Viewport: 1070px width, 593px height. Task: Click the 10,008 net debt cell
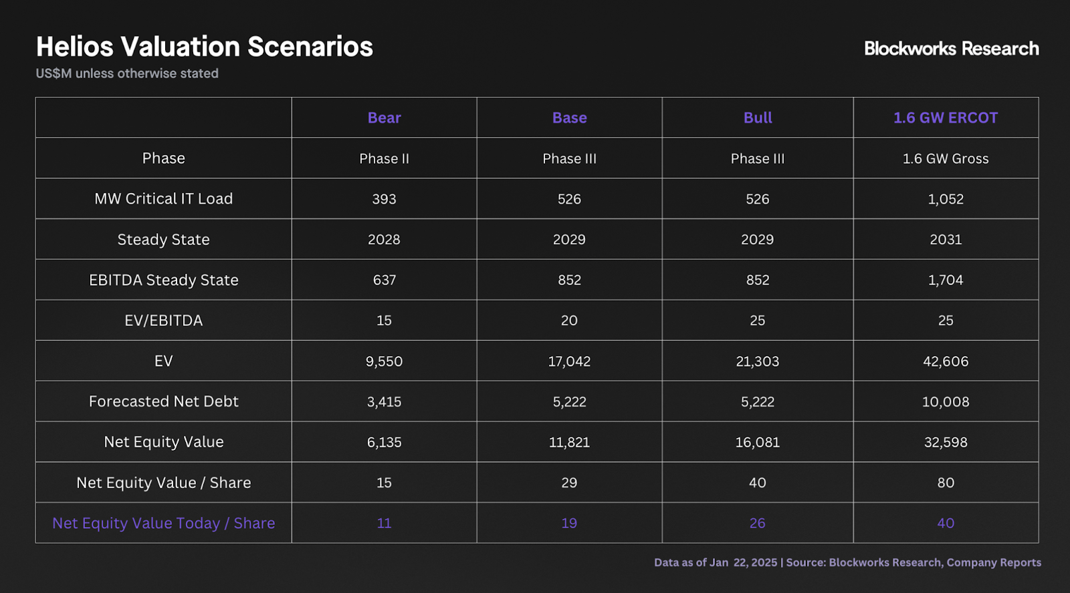coord(945,402)
